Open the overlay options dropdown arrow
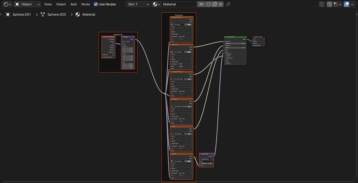Screen dimensions: 358x183 (x=353, y=4)
